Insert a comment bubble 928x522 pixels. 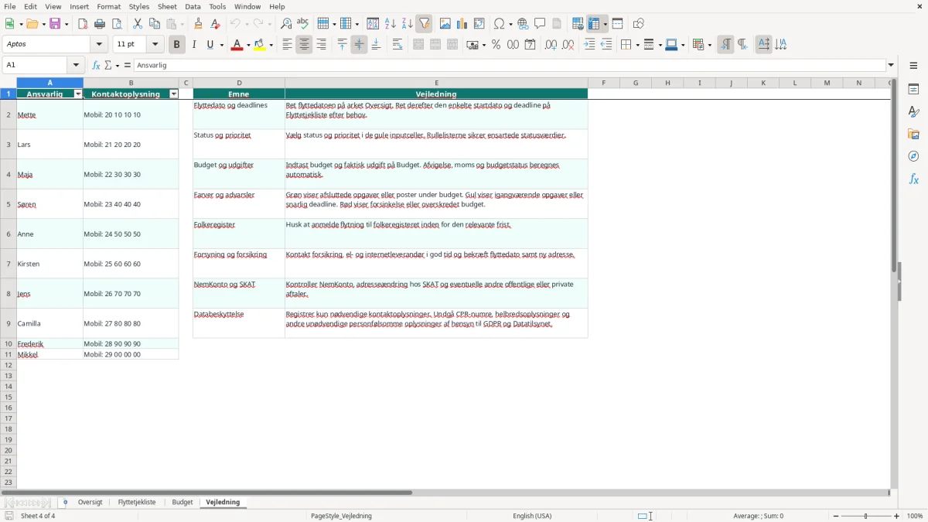(541, 24)
